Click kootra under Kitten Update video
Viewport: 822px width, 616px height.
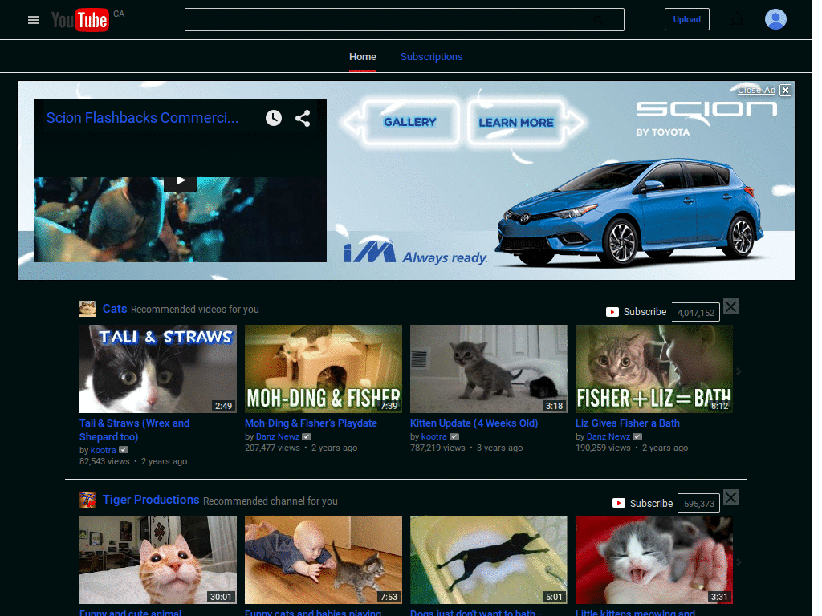point(434,436)
